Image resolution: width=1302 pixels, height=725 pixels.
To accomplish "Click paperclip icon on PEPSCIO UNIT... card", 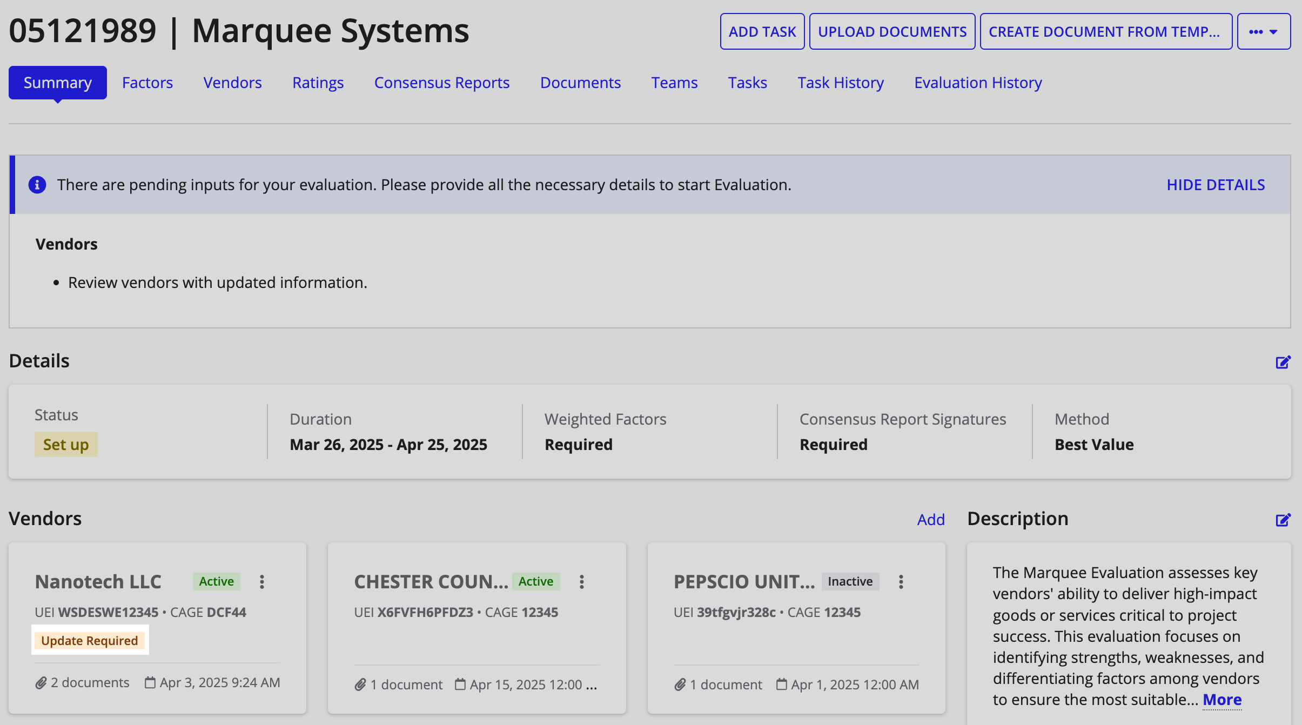I will [x=680, y=684].
